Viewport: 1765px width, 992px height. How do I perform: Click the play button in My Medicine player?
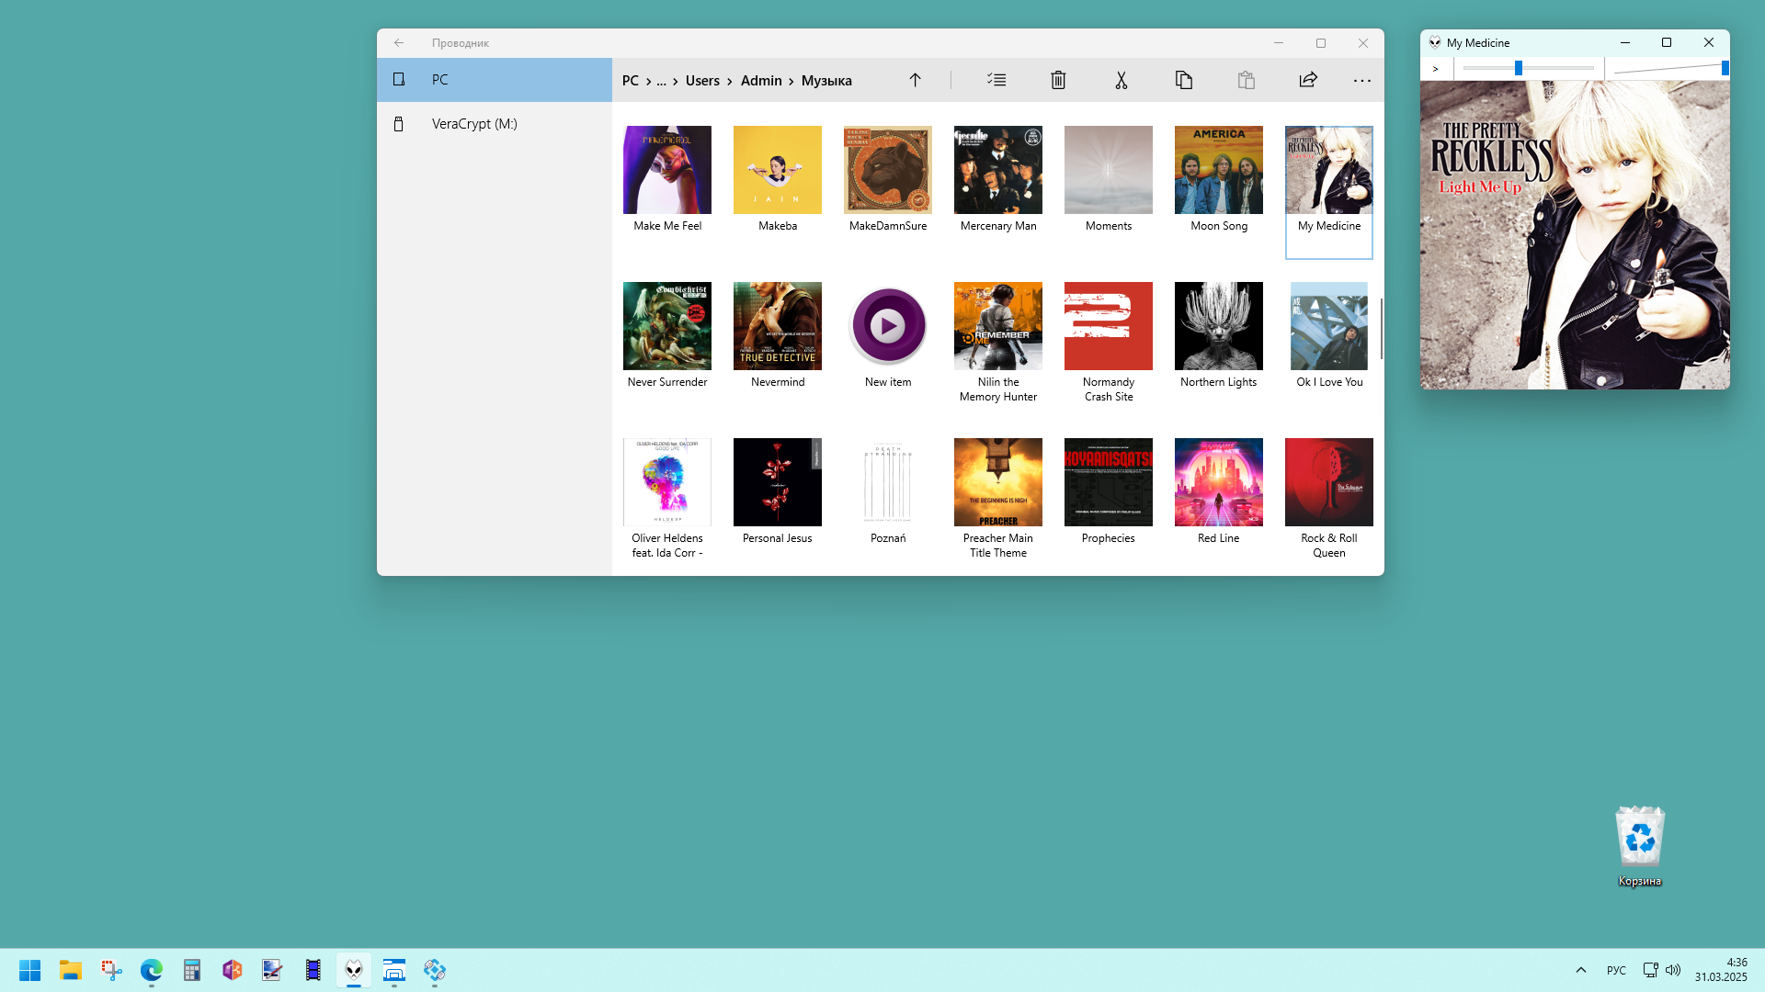point(1436,69)
